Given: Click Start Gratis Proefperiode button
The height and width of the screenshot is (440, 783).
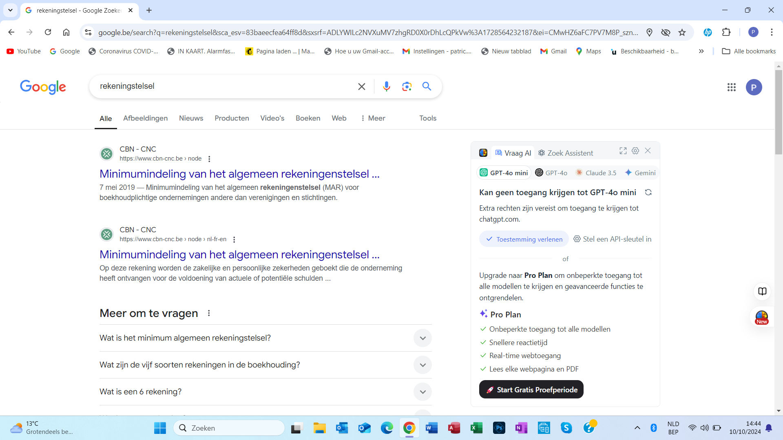Looking at the screenshot, I should pos(531,390).
